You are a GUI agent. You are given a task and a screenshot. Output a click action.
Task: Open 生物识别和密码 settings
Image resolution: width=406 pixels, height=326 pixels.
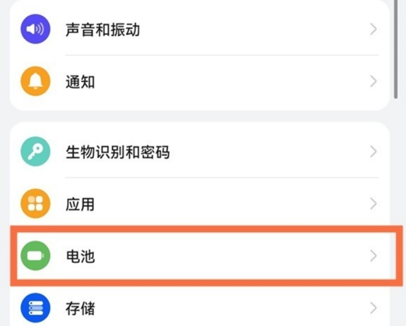[x=118, y=152]
